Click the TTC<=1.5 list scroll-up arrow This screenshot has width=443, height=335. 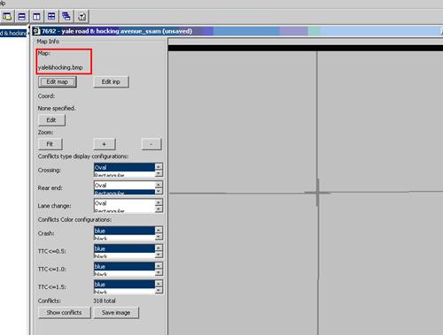[x=159, y=284]
